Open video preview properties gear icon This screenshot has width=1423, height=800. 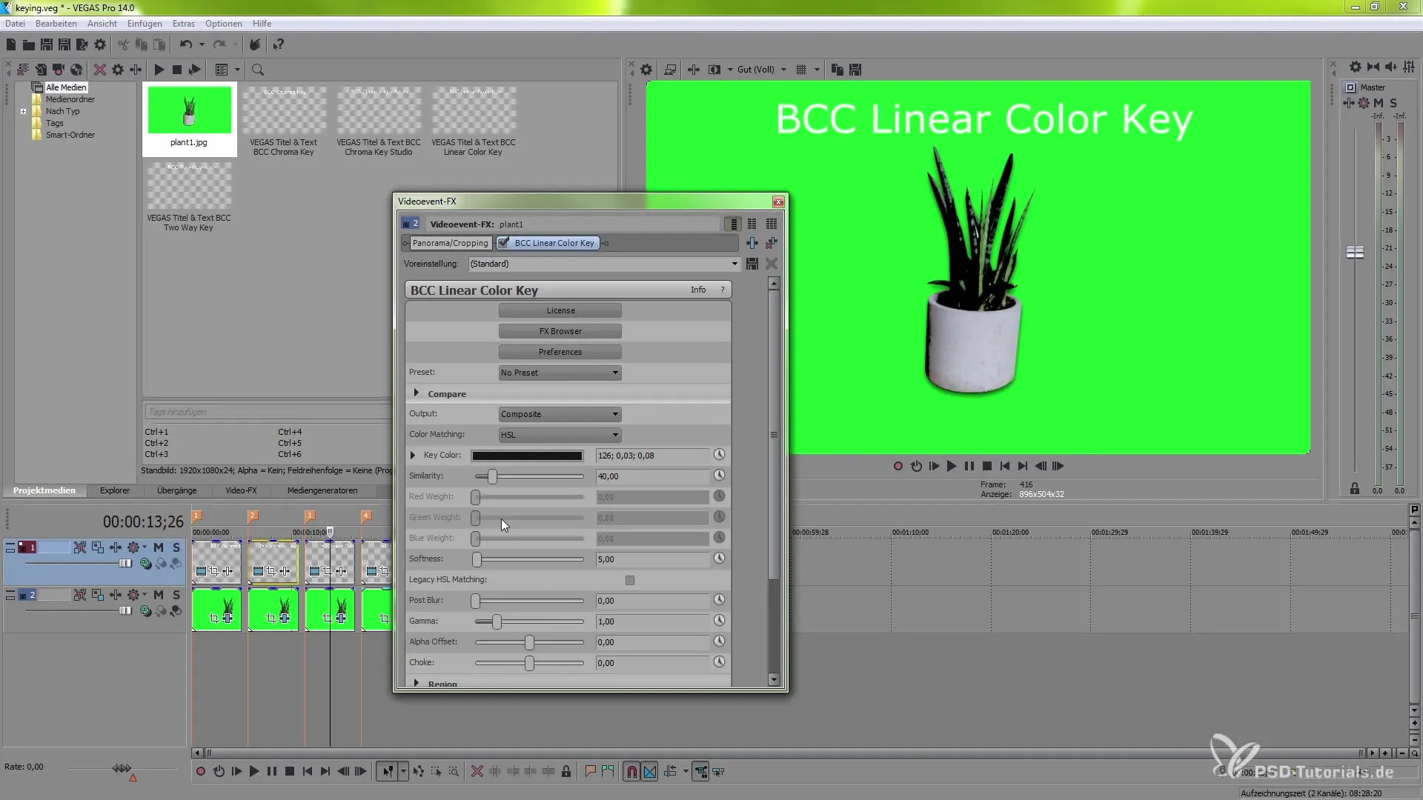pos(646,70)
